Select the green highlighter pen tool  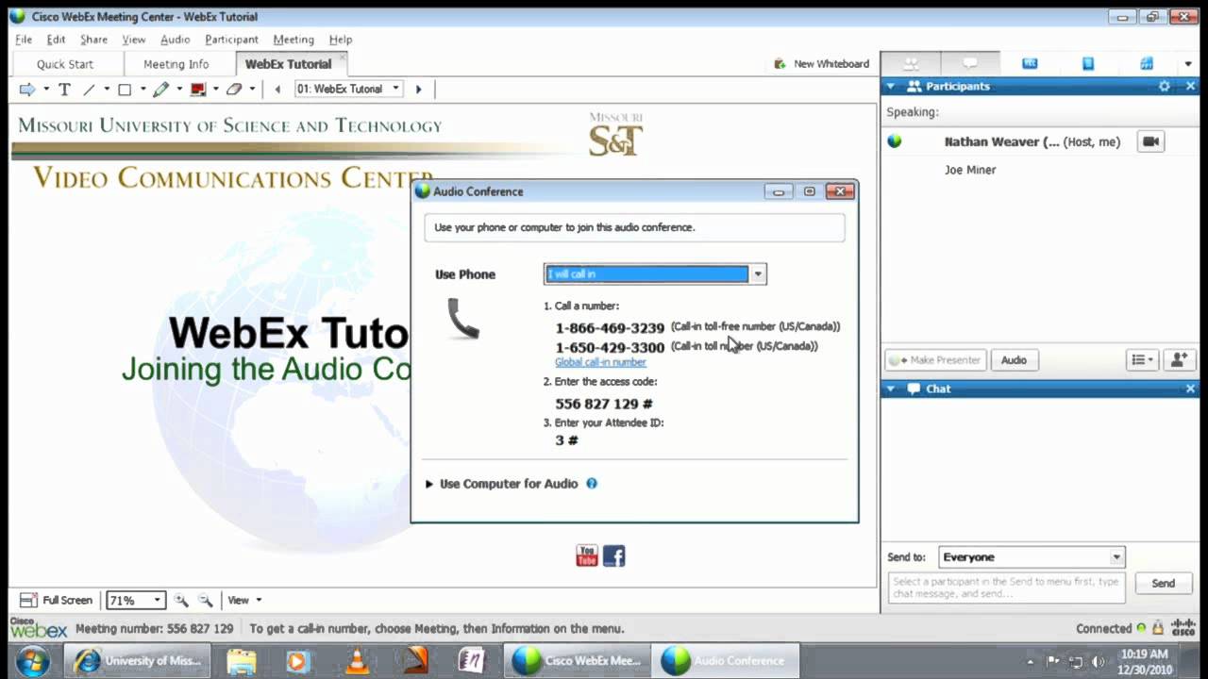(160, 89)
